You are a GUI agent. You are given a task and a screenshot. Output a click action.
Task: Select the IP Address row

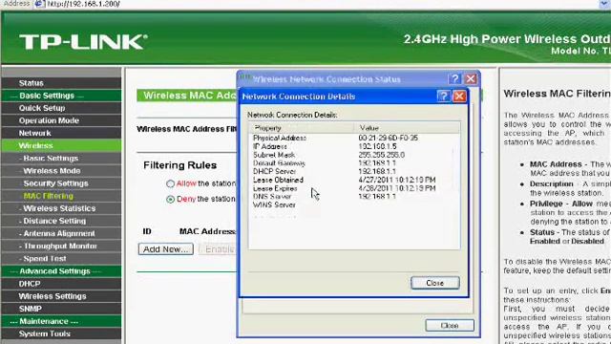[354, 146]
